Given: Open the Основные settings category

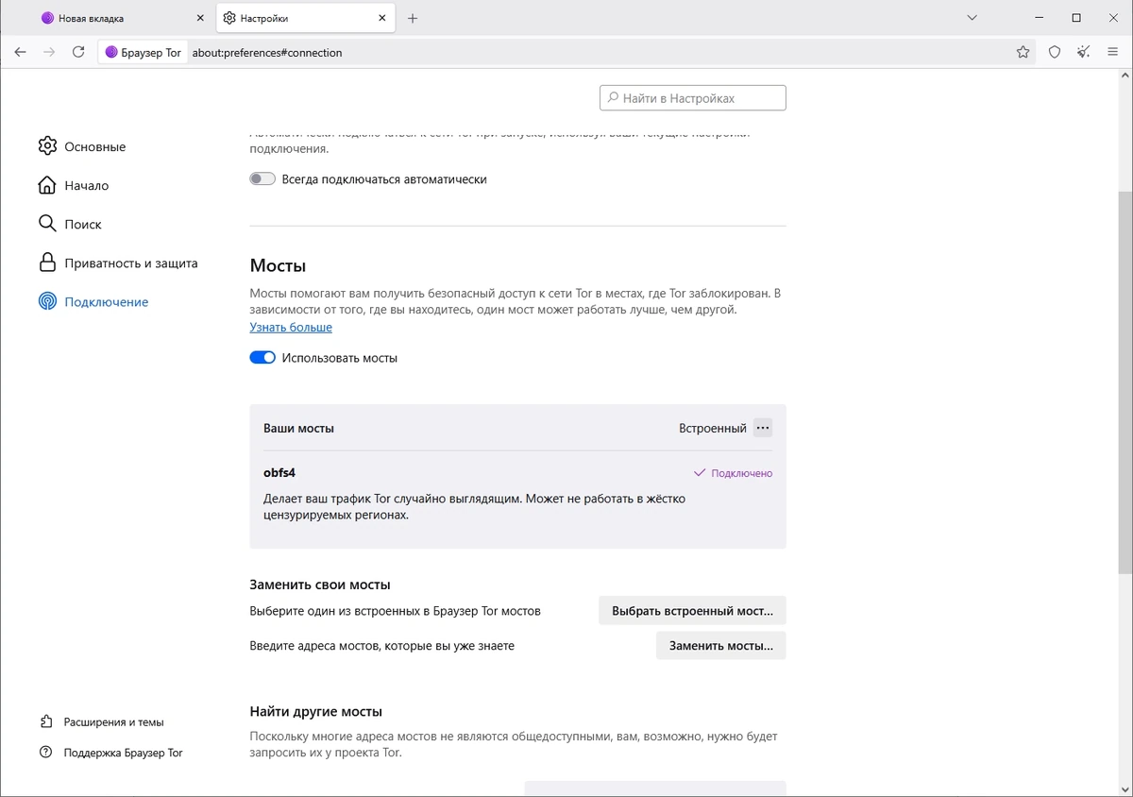Looking at the screenshot, I should click(82, 146).
